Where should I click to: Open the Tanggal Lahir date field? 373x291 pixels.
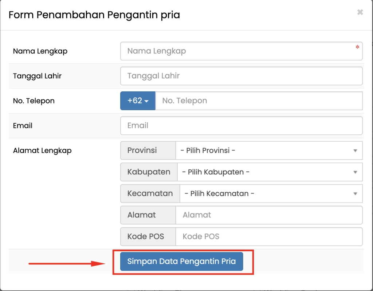pyautogui.click(x=241, y=76)
